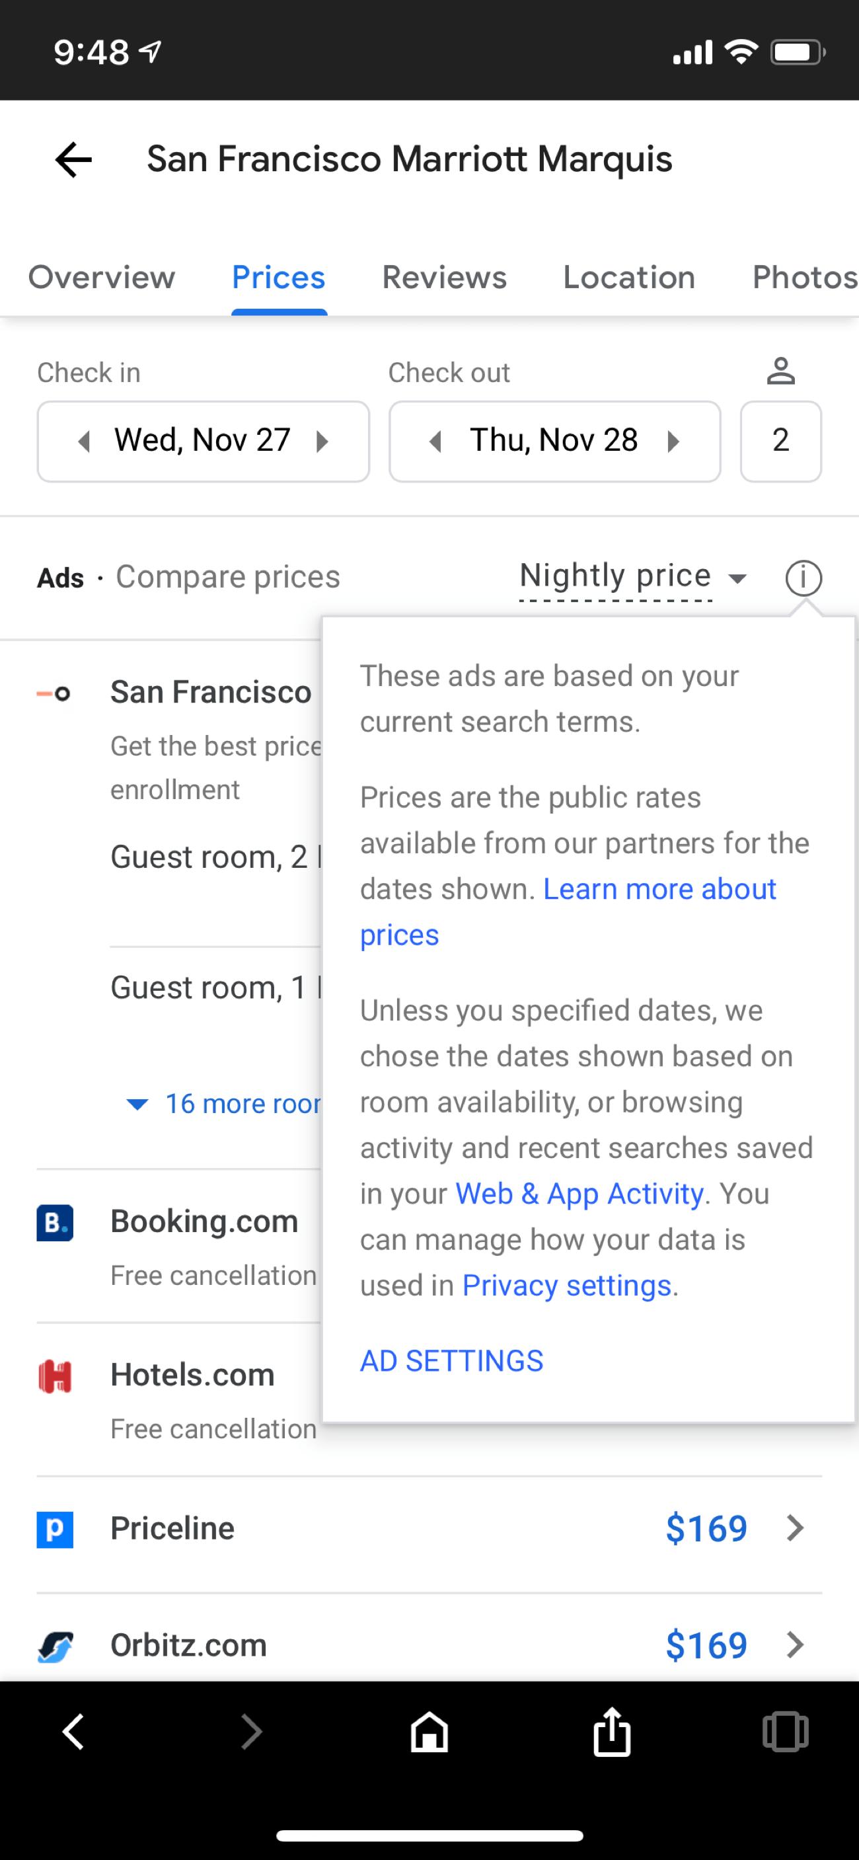
Task: Open the Web & App Activity link
Action: click(579, 1194)
